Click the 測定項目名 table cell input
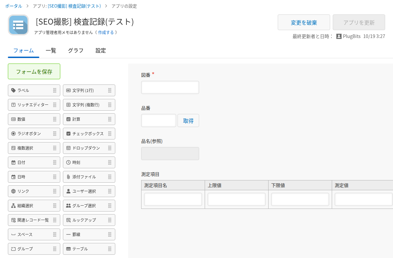The height and width of the screenshot is (258, 393). pyautogui.click(x=173, y=199)
